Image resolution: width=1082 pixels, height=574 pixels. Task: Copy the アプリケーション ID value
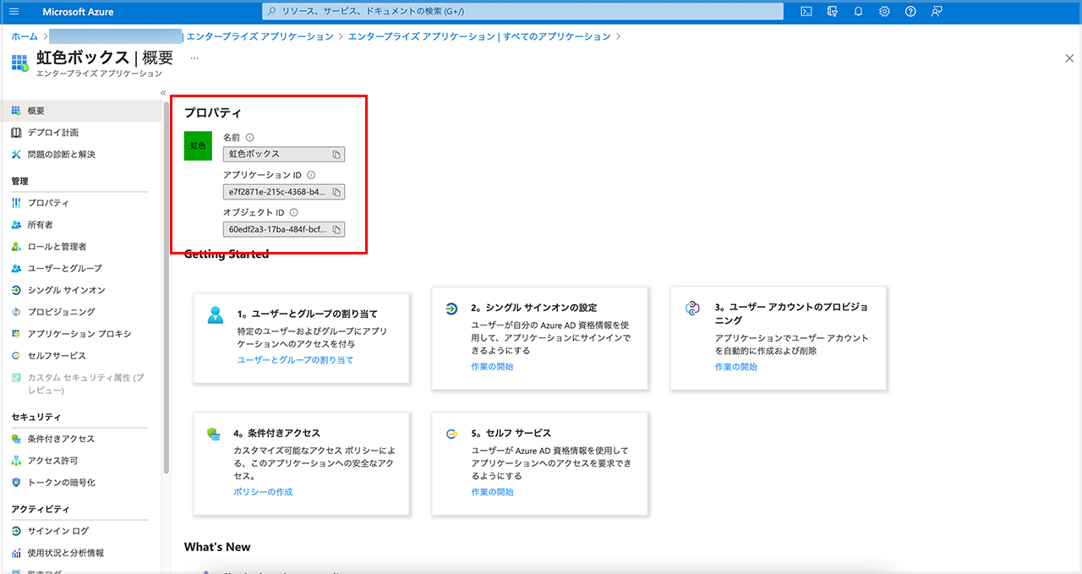tap(336, 192)
